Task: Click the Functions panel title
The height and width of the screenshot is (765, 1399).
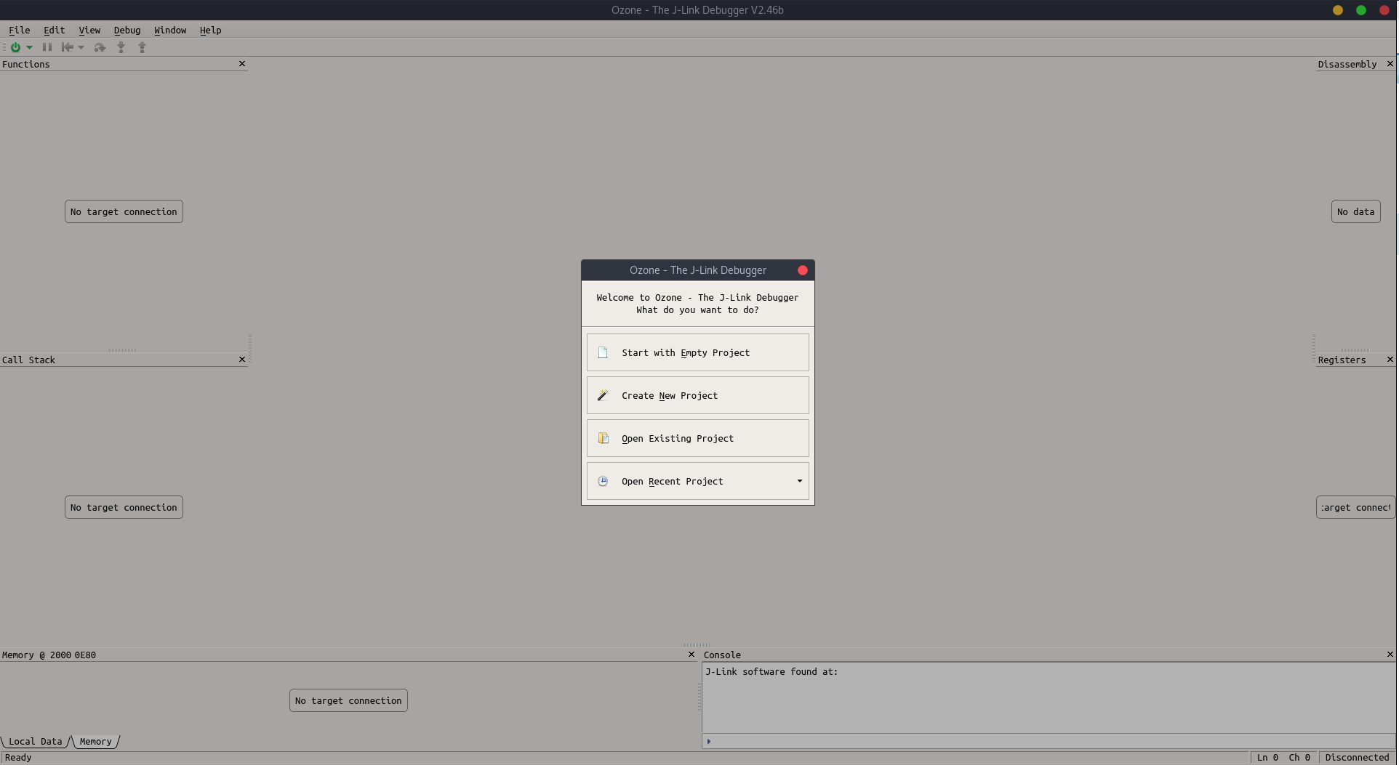Action: (26, 64)
